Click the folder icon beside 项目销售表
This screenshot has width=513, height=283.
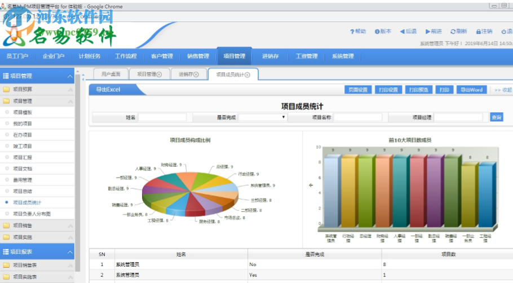(x=6, y=265)
